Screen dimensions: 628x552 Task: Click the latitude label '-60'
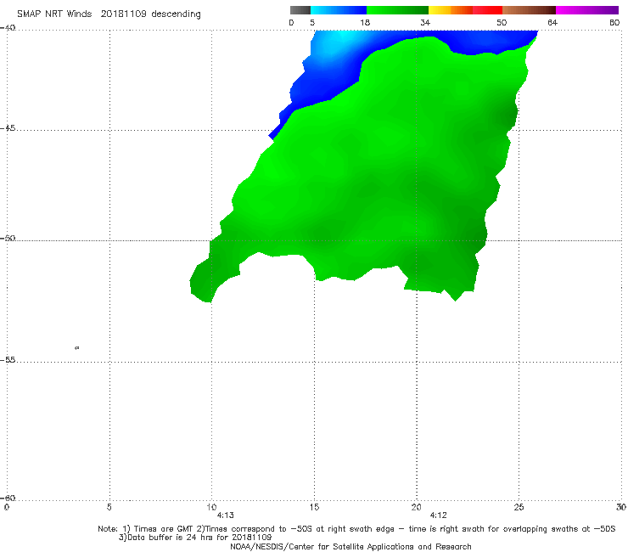(8, 498)
